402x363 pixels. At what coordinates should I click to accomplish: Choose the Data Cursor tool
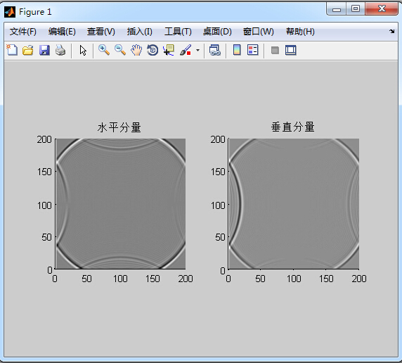pyautogui.click(x=169, y=50)
